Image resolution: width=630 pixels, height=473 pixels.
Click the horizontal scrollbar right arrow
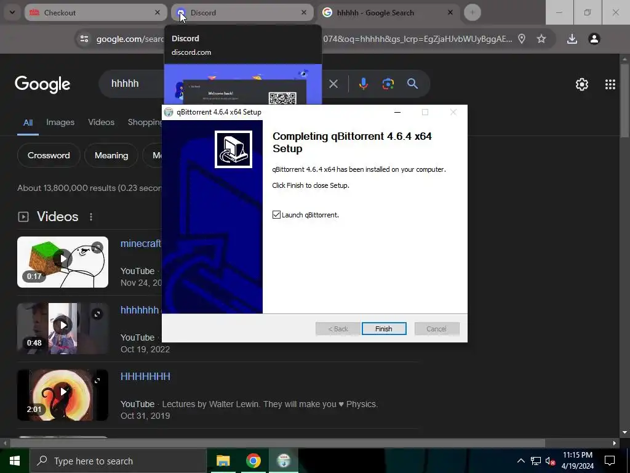click(615, 443)
